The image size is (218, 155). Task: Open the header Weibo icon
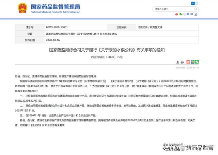pos(176,14)
